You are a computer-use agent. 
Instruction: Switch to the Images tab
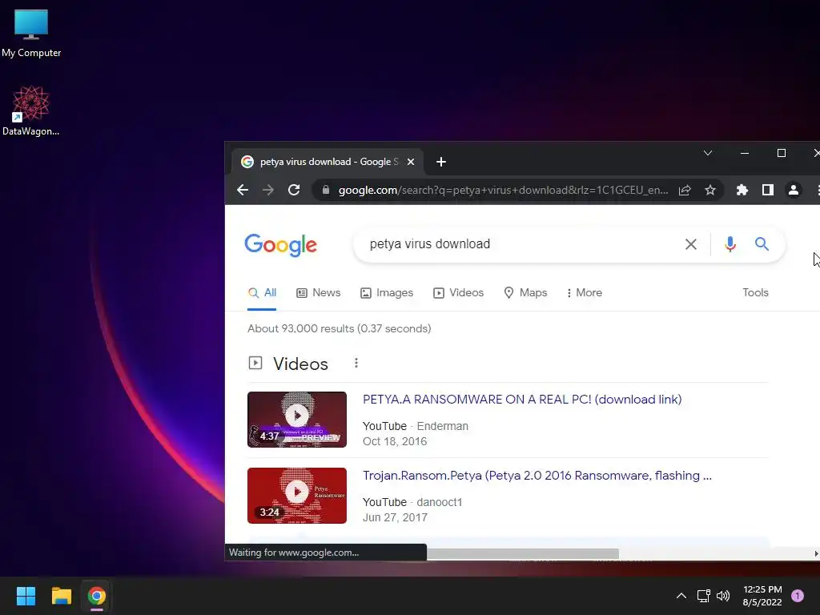click(387, 293)
